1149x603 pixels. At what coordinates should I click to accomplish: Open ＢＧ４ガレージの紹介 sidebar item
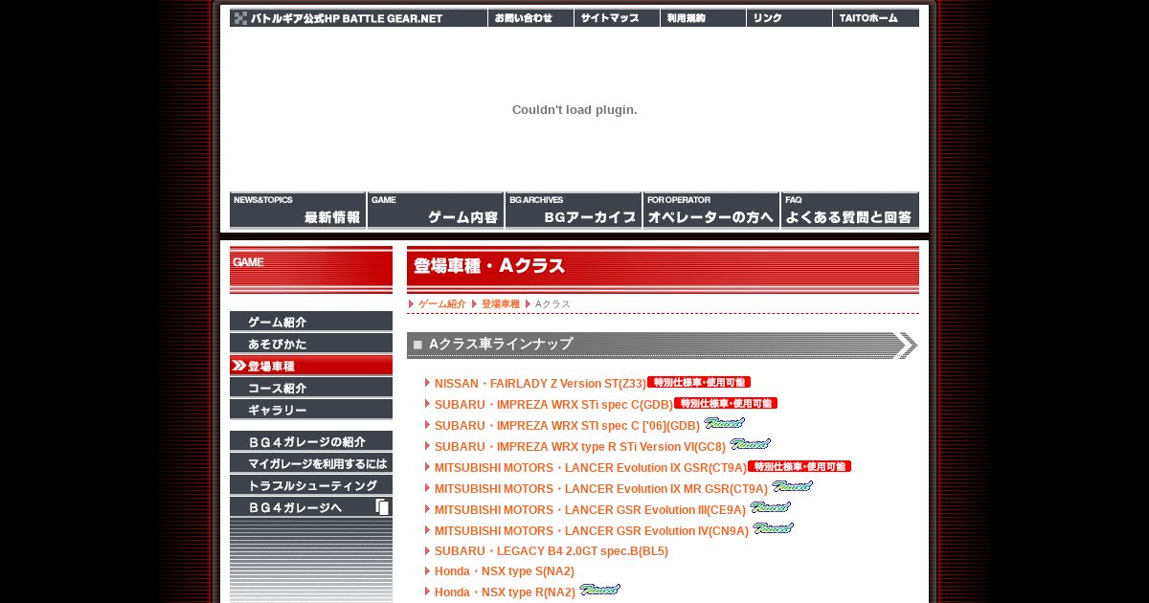(311, 441)
